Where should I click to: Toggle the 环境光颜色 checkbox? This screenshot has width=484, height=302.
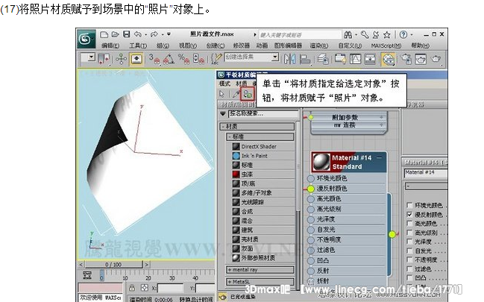pos(409,205)
